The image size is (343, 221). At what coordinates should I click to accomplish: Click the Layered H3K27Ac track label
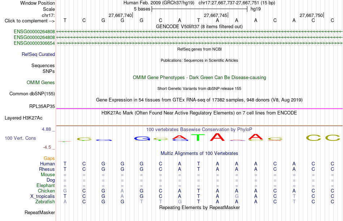tap(23, 118)
